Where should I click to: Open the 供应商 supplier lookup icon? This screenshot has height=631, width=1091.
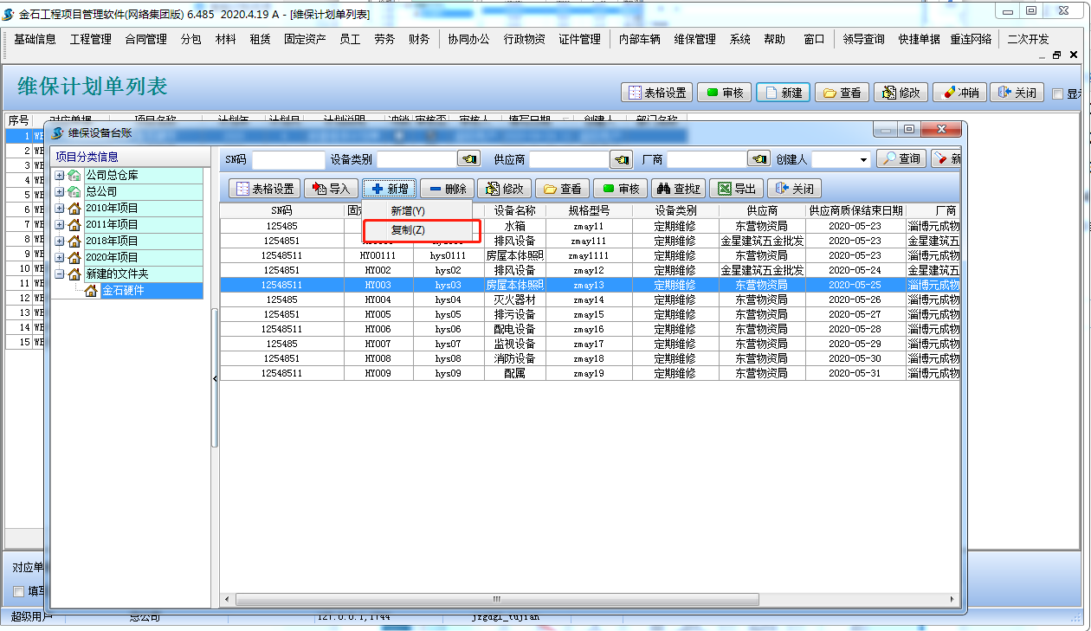[621, 159]
